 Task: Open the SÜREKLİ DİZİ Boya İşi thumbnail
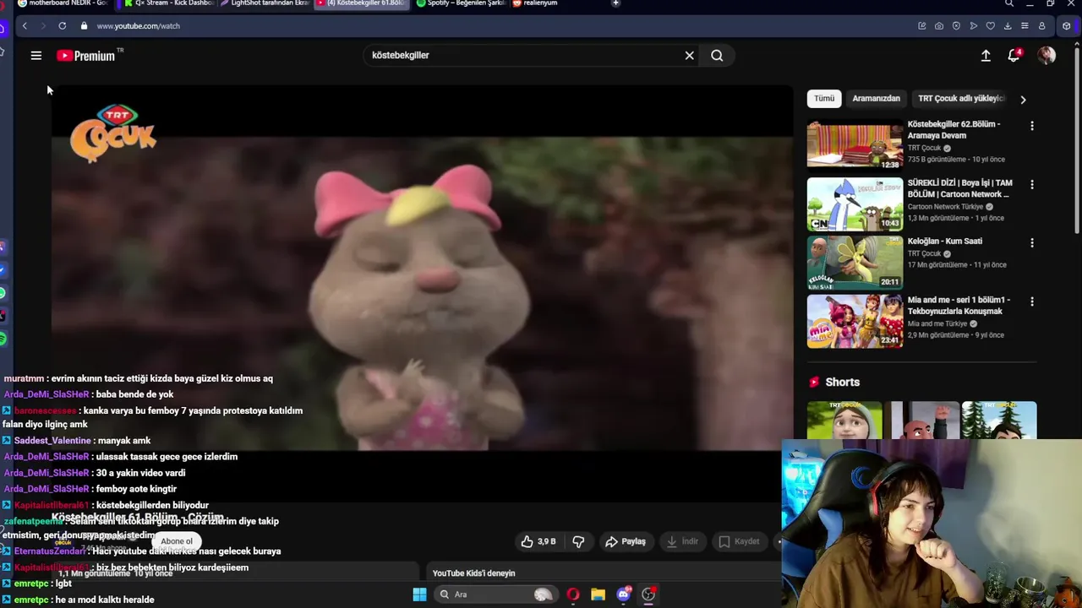(x=855, y=204)
